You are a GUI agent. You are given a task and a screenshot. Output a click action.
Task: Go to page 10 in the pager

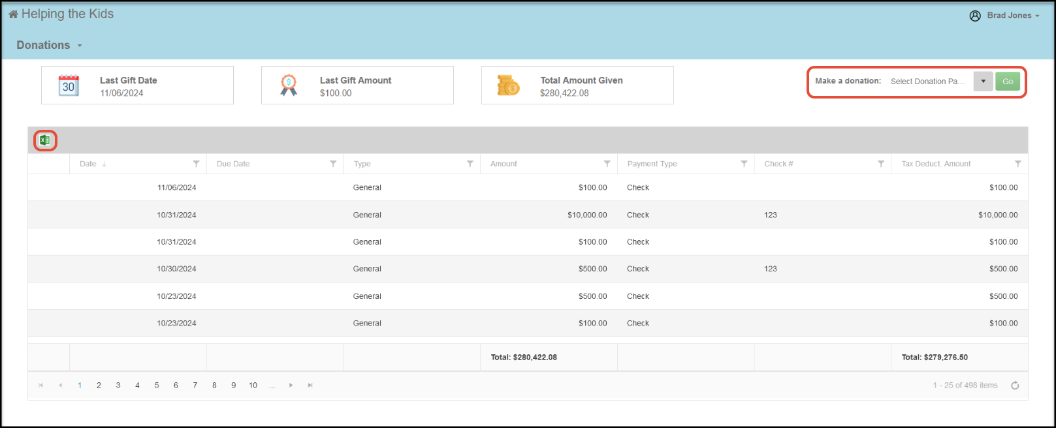(x=253, y=386)
